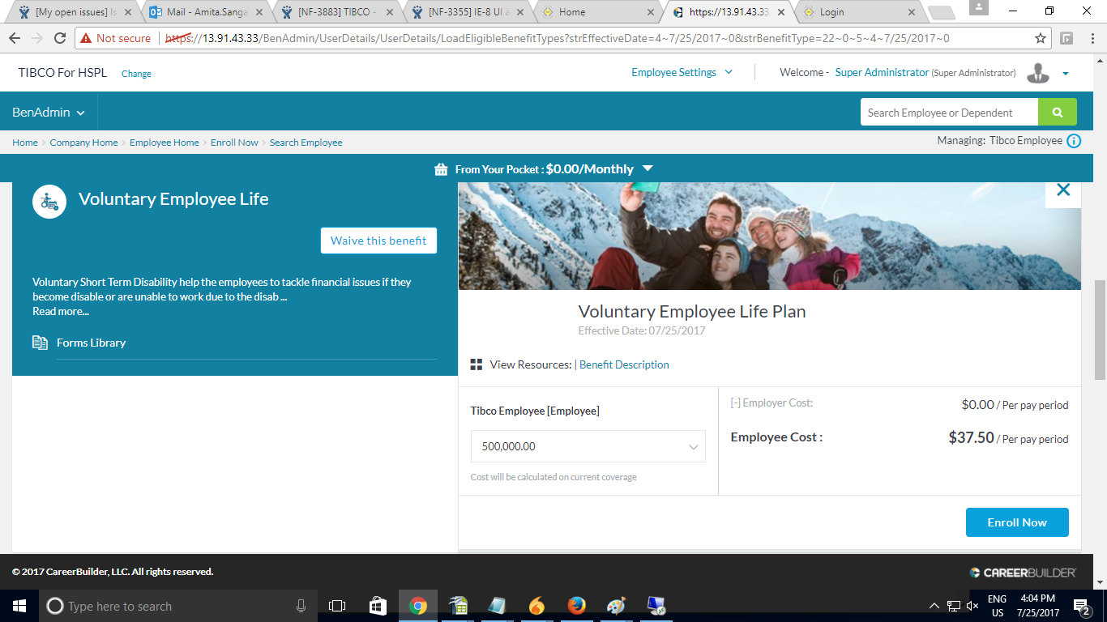Show hidden tray icons chevron

coord(934,606)
